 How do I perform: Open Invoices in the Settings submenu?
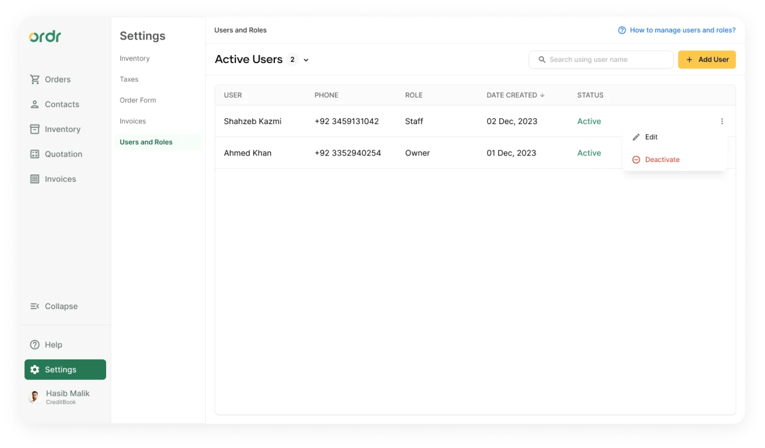click(x=133, y=121)
